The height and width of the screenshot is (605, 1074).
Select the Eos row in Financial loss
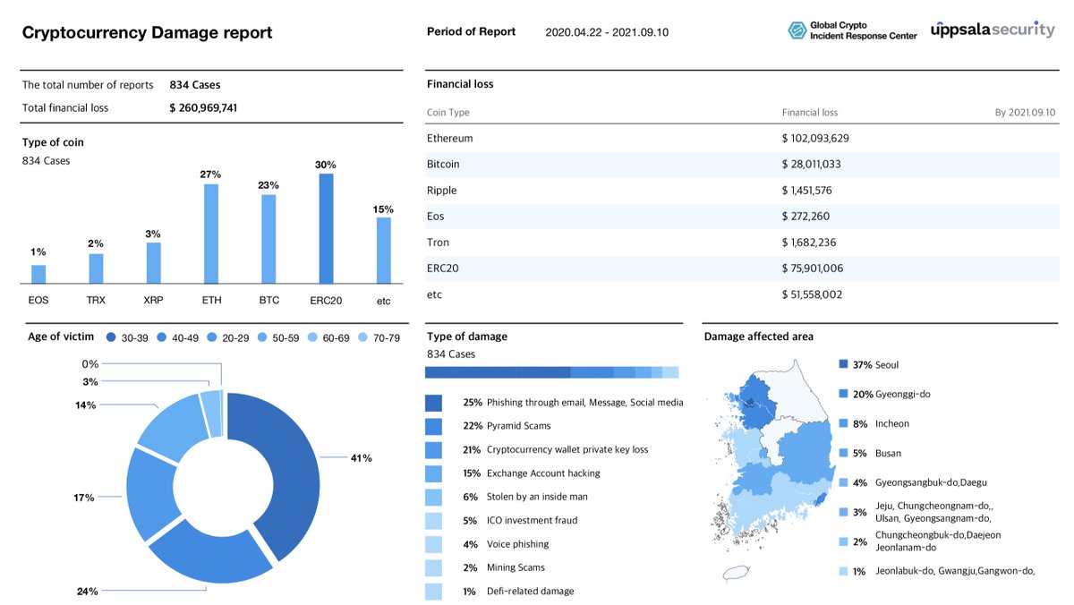tap(742, 217)
